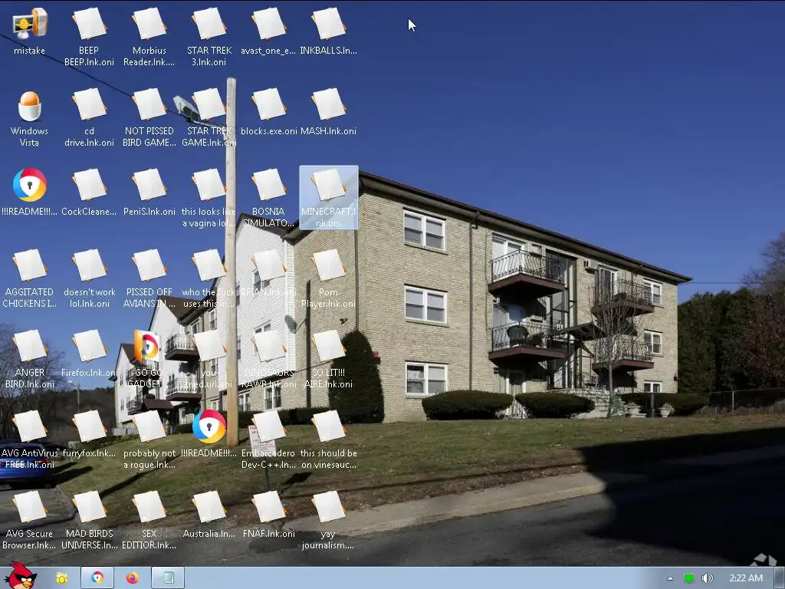Select the BEEP BEEP.lnk.oni file

pyautogui.click(x=89, y=37)
